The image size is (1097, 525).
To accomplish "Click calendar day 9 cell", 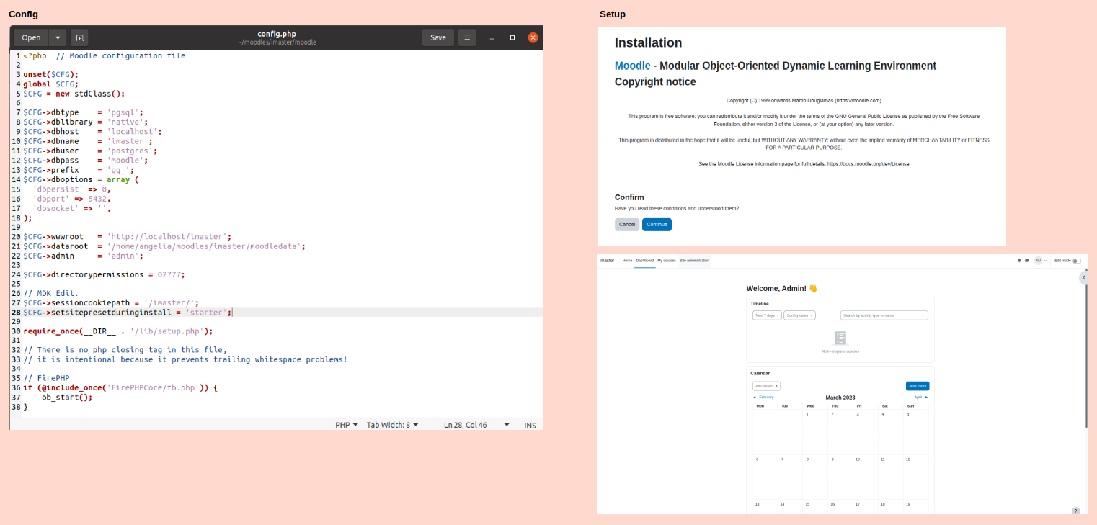I will pyautogui.click(x=840, y=477).
